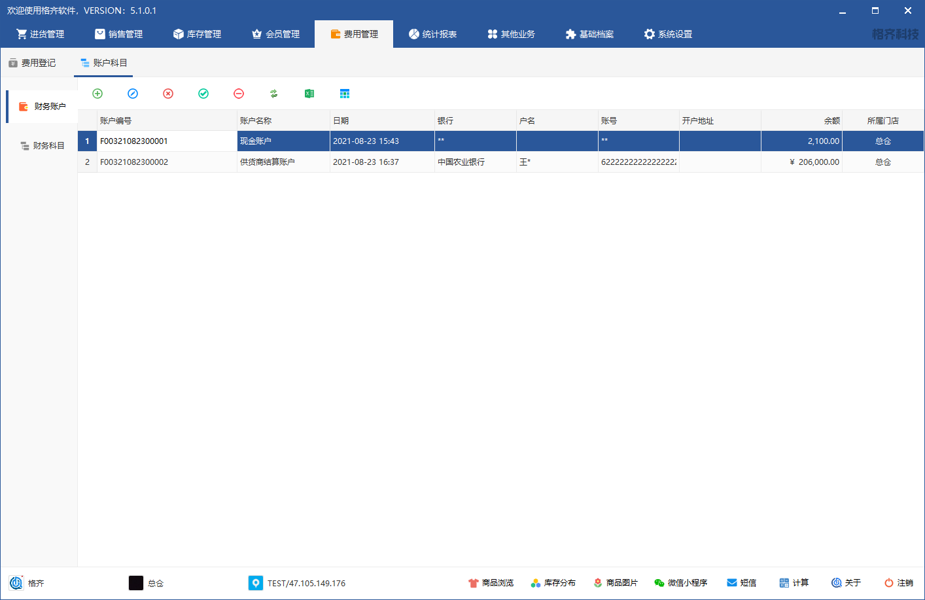925x600 pixels.
Task: Open 微信小程序 from the status bar
Action: 681,583
